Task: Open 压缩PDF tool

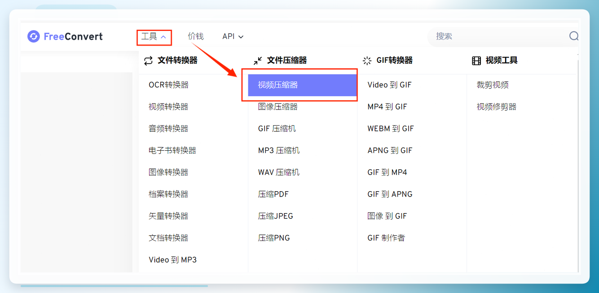Action: pos(273,194)
